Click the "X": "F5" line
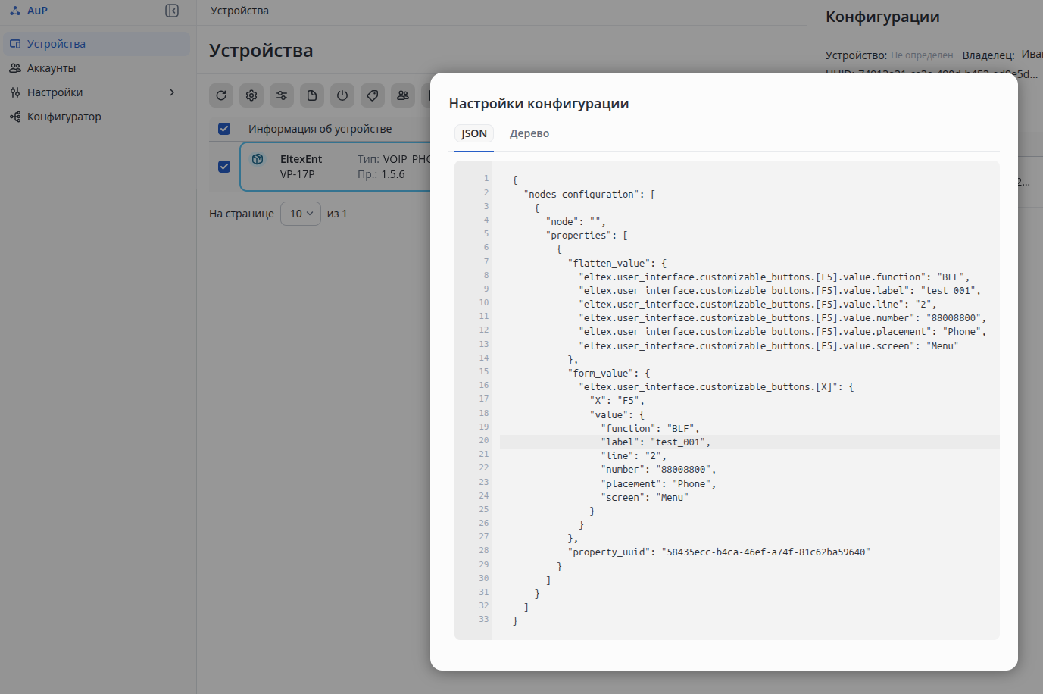 pyautogui.click(x=617, y=401)
